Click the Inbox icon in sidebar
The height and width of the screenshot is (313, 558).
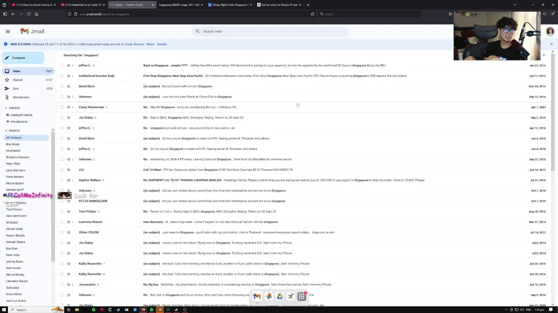tap(7, 71)
